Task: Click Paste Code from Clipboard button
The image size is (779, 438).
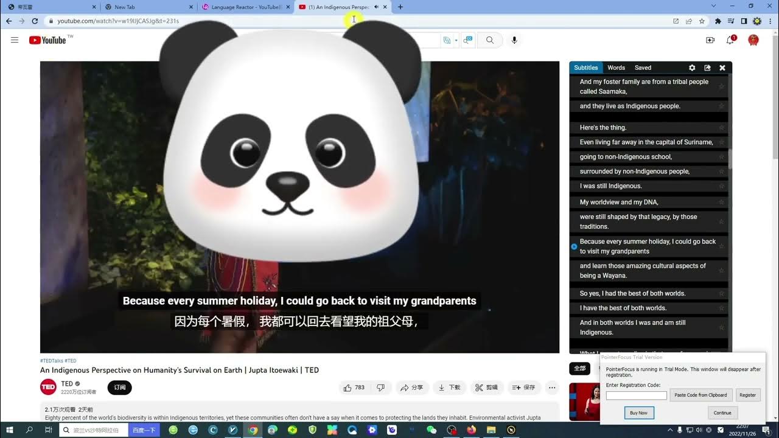Action: 701,395
